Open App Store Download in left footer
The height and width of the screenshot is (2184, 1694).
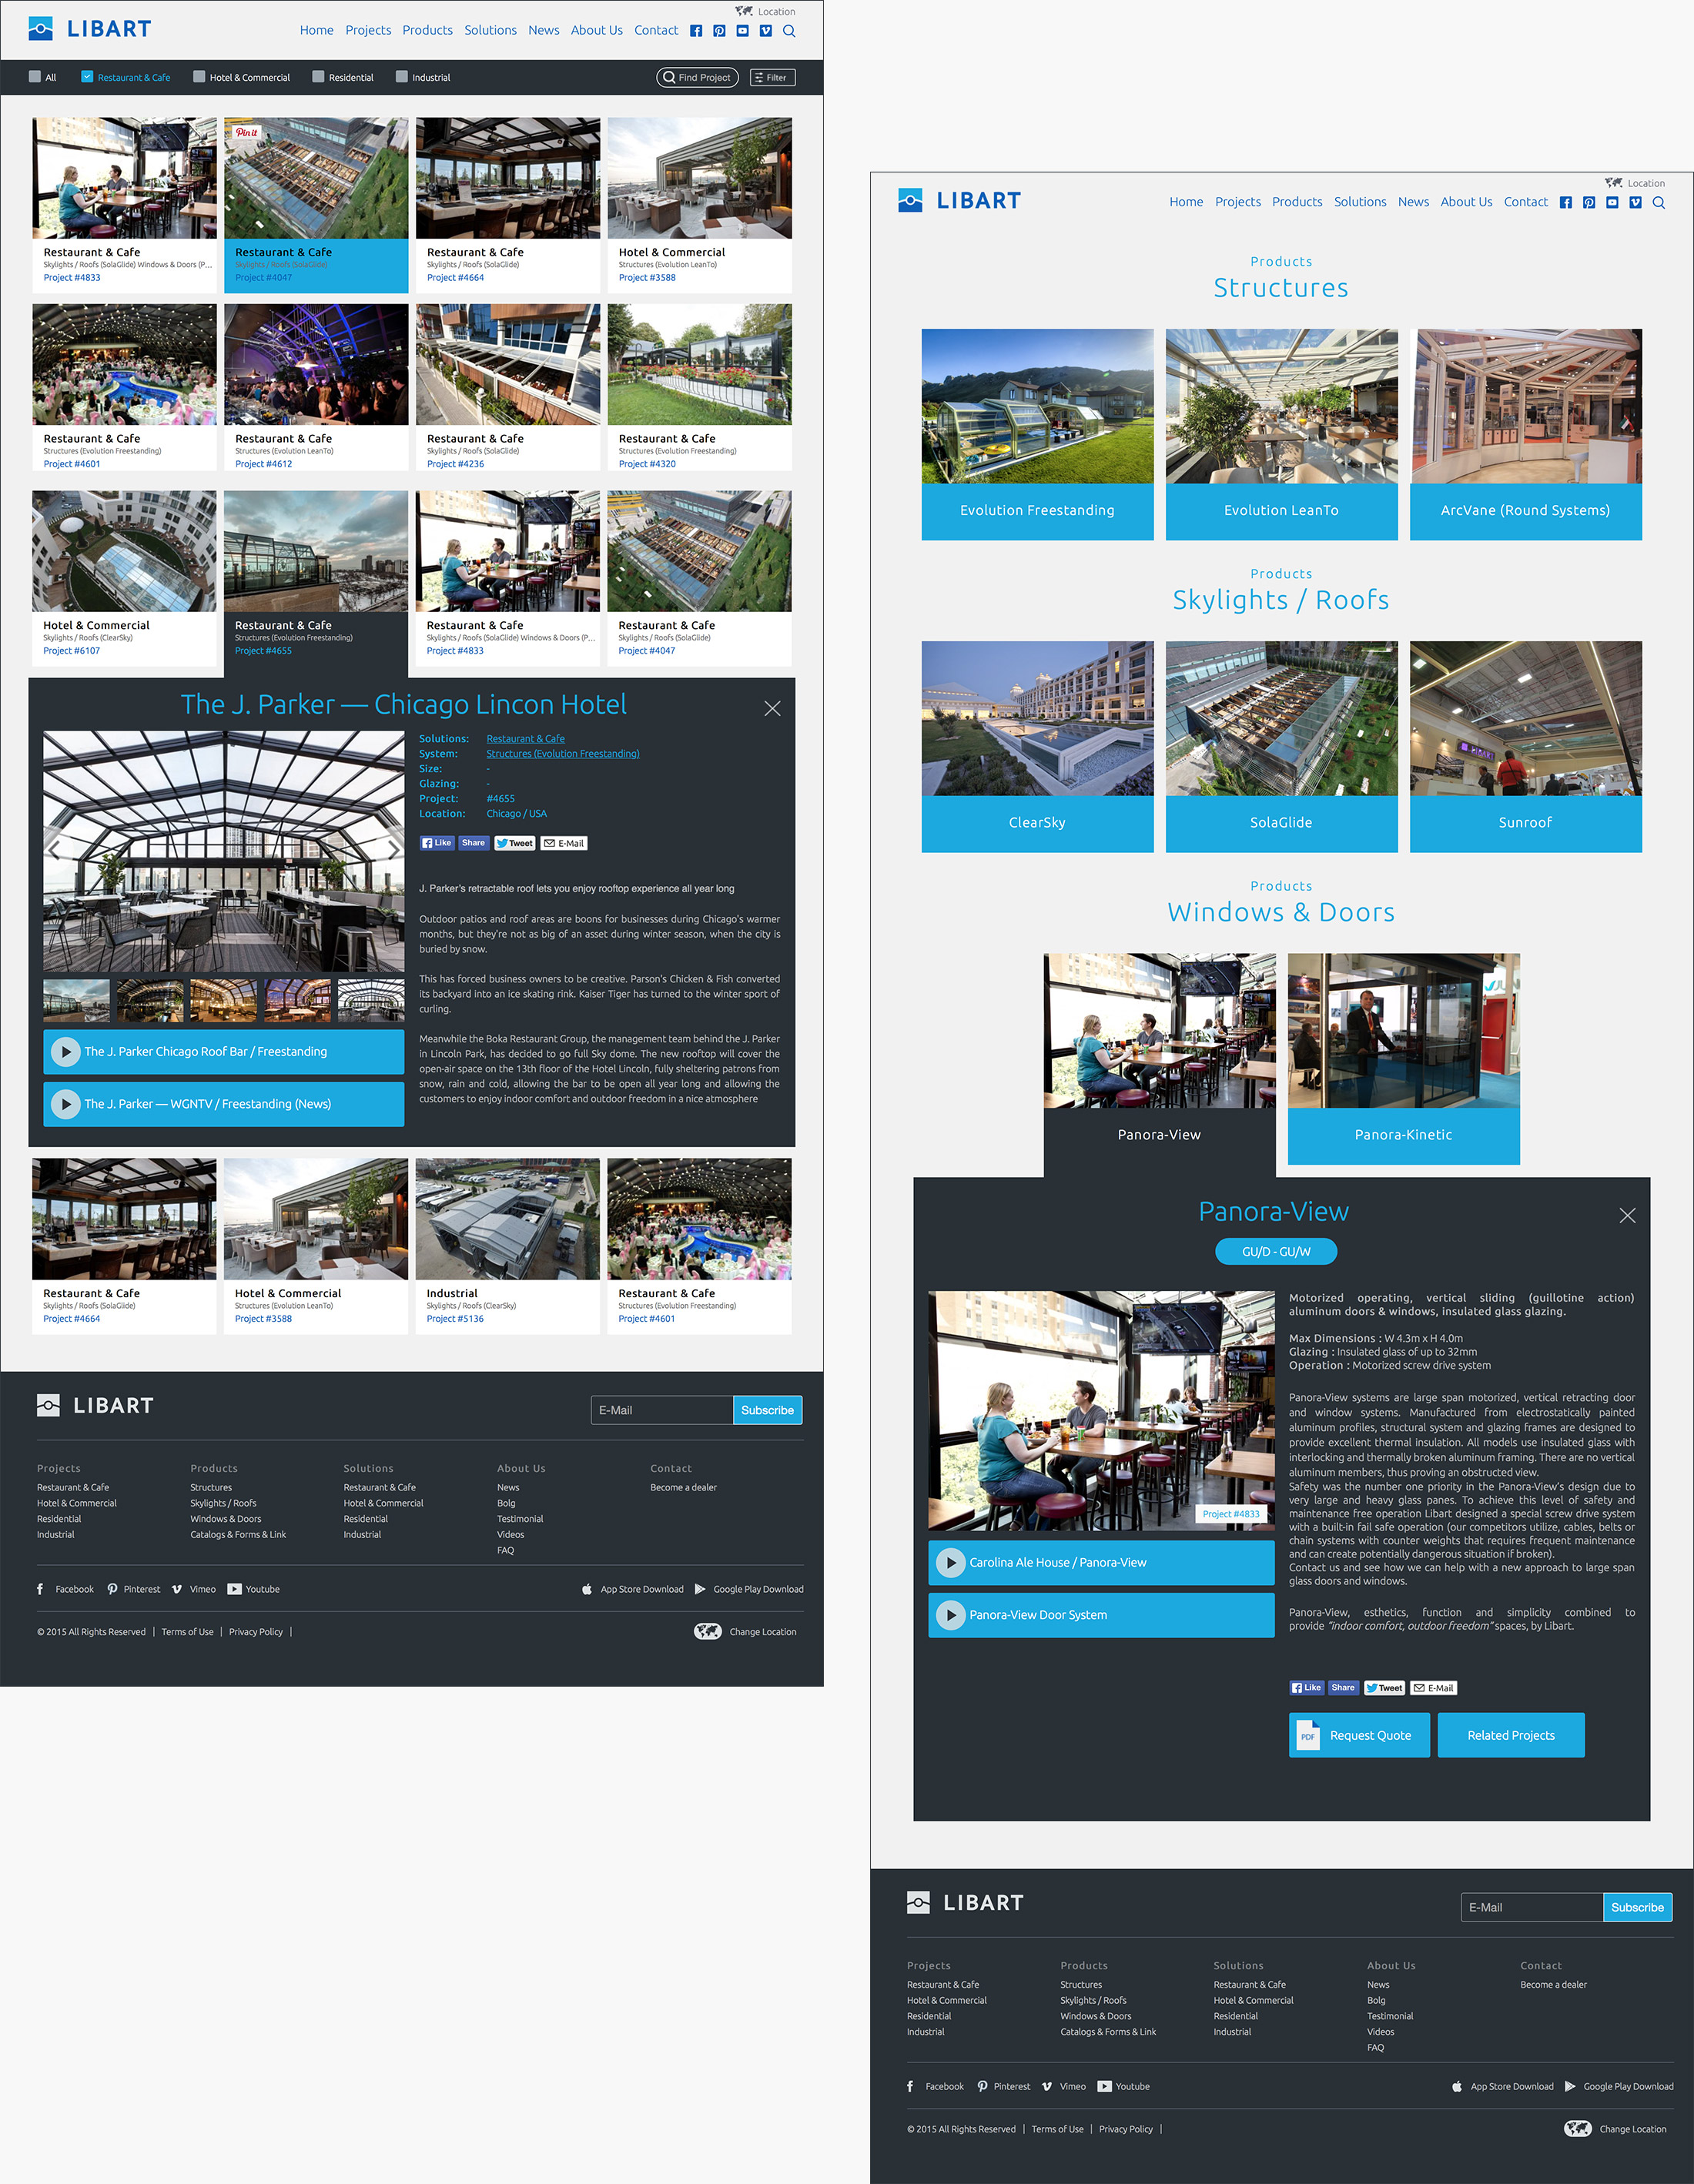(633, 1589)
